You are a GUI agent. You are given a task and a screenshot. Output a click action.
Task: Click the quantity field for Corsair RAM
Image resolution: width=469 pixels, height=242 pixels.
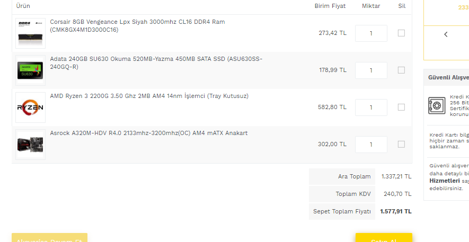pyautogui.click(x=371, y=33)
